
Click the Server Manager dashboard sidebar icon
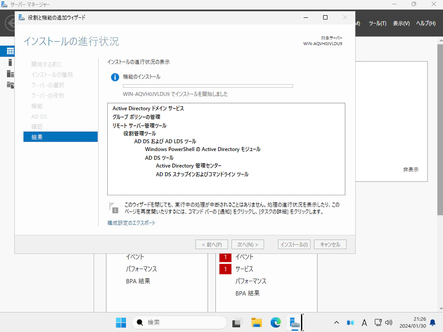click(10, 51)
